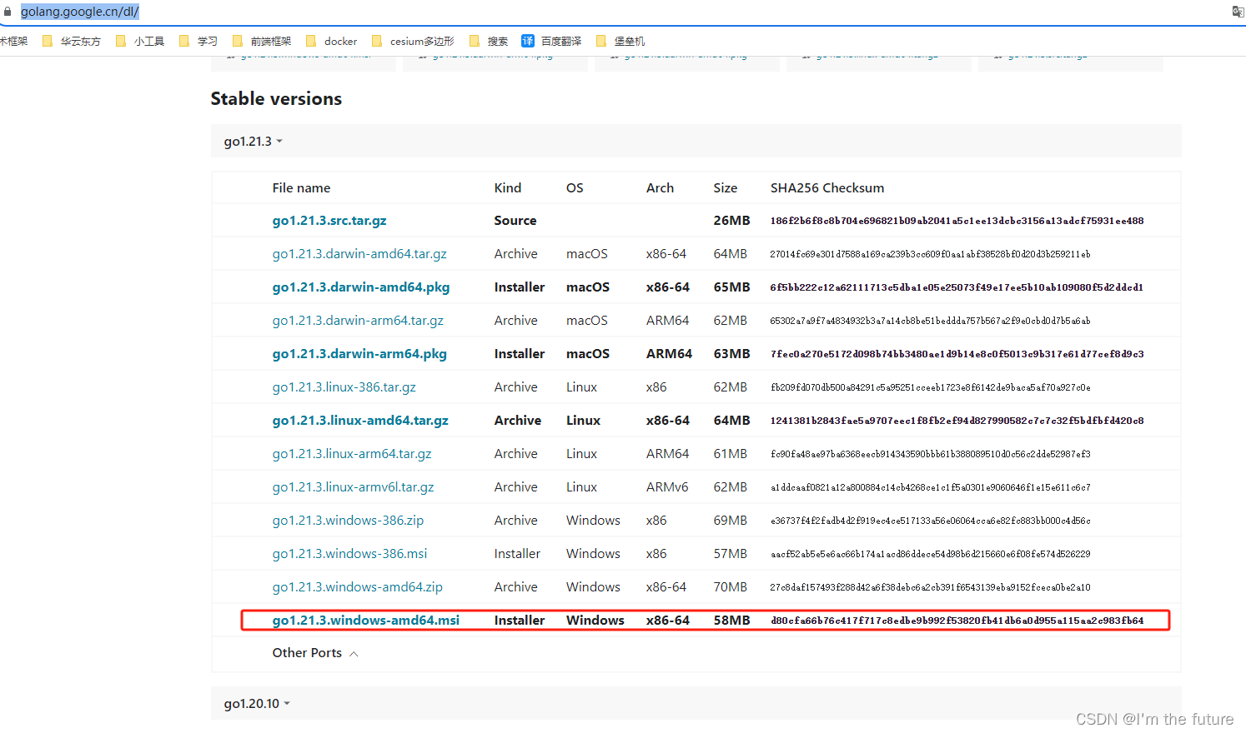1246x733 pixels.
Task: Download go1.21.3.linux-armv6l.tar.gz
Action: [353, 487]
